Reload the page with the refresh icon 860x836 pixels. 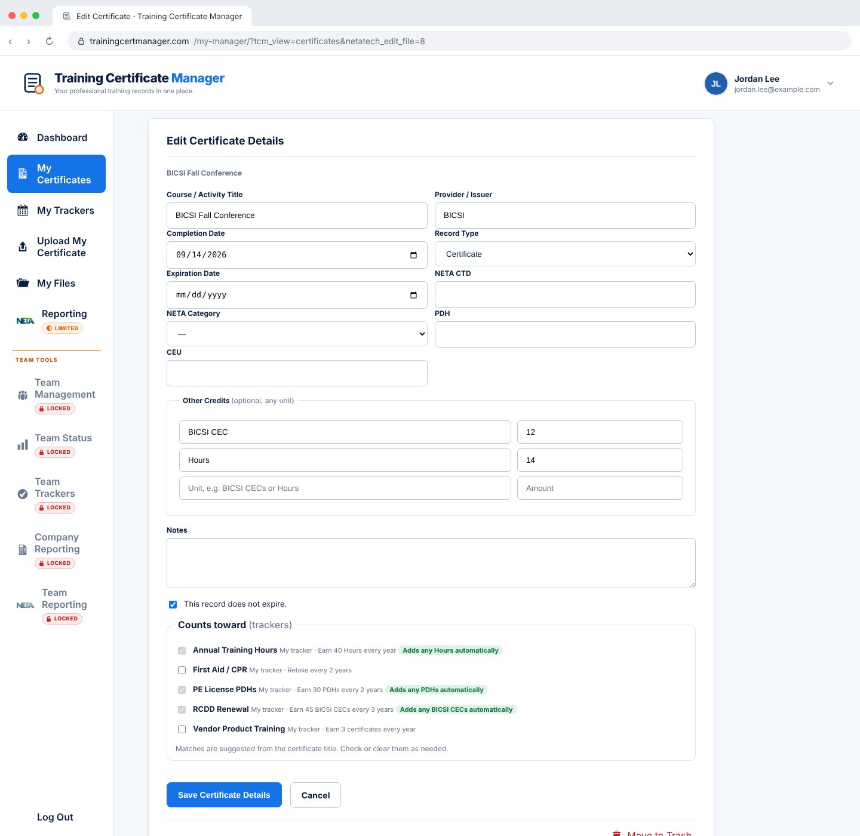point(50,41)
